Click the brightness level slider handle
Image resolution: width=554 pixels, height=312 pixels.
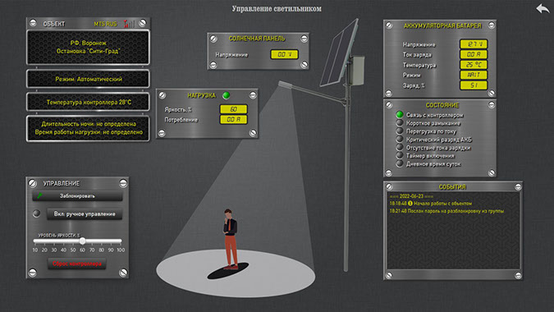click(x=82, y=241)
